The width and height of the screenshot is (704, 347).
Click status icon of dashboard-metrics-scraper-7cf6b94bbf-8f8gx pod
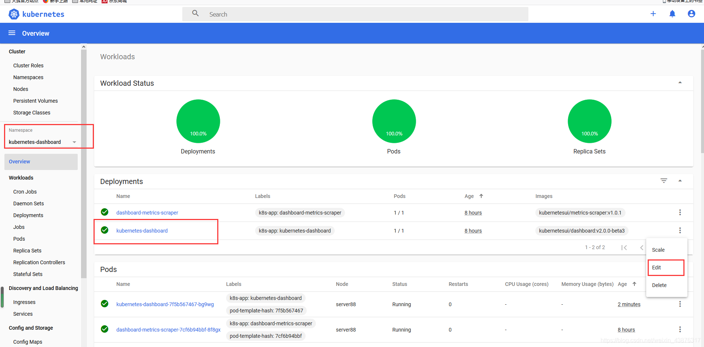point(105,329)
